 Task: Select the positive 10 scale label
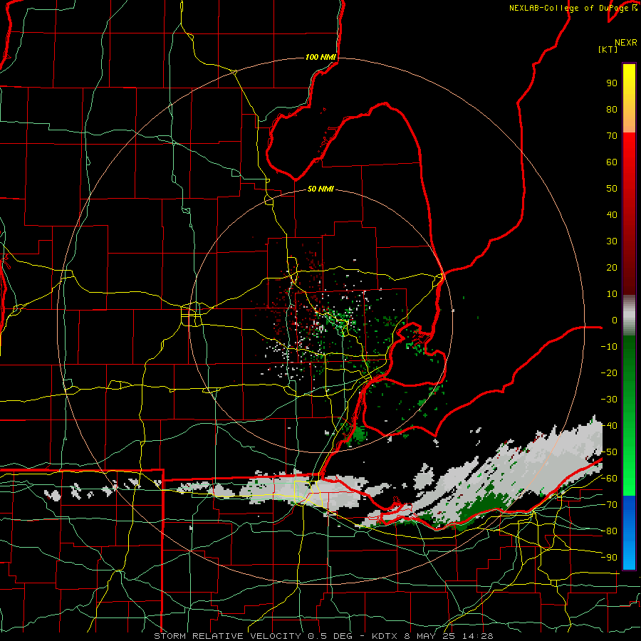click(x=612, y=294)
